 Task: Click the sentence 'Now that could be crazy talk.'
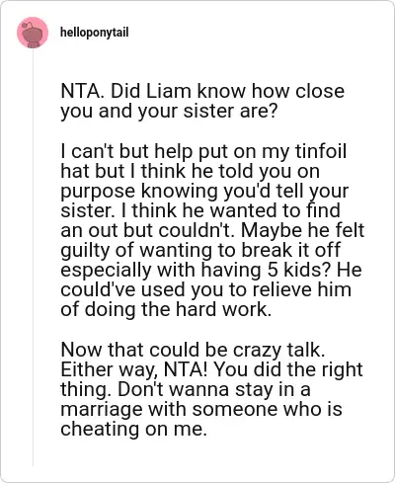pyautogui.click(x=193, y=350)
